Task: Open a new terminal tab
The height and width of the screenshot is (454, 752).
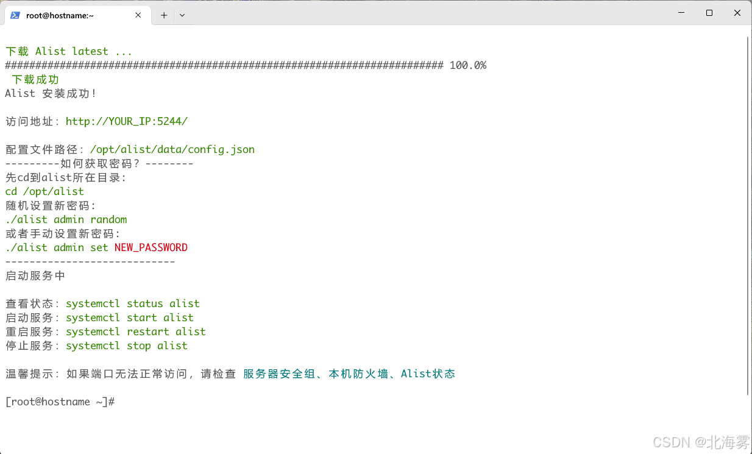Action: pyautogui.click(x=164, y=15)
